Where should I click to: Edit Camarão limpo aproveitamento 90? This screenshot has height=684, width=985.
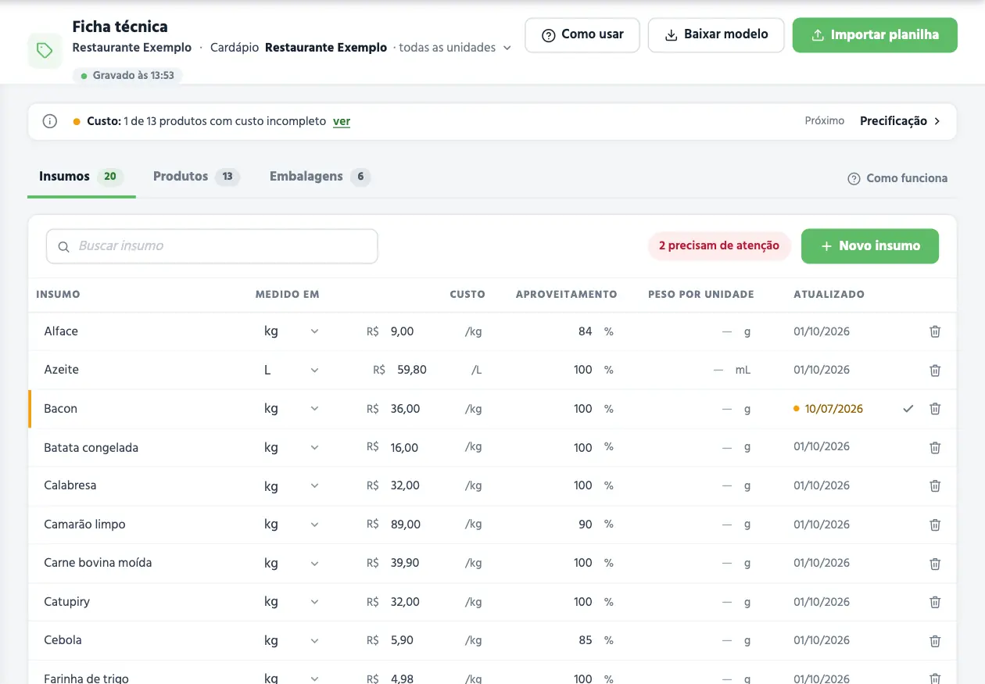coord(586,525)
